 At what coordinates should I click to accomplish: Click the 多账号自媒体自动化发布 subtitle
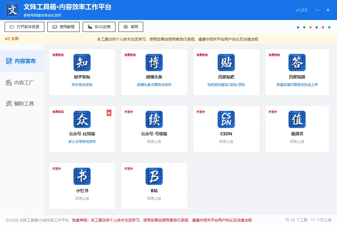pyautogui.click(x=42, y=15)
